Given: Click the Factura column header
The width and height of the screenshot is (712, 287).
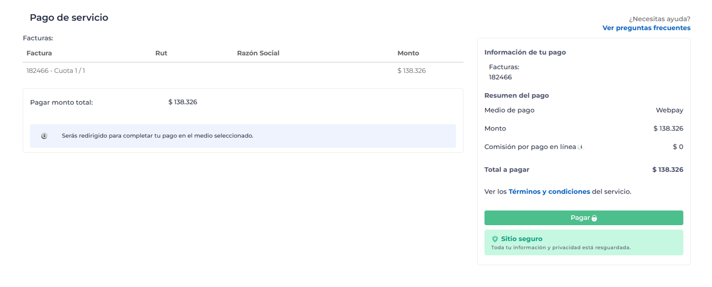Looking at the screenshot, I should 39,53.
